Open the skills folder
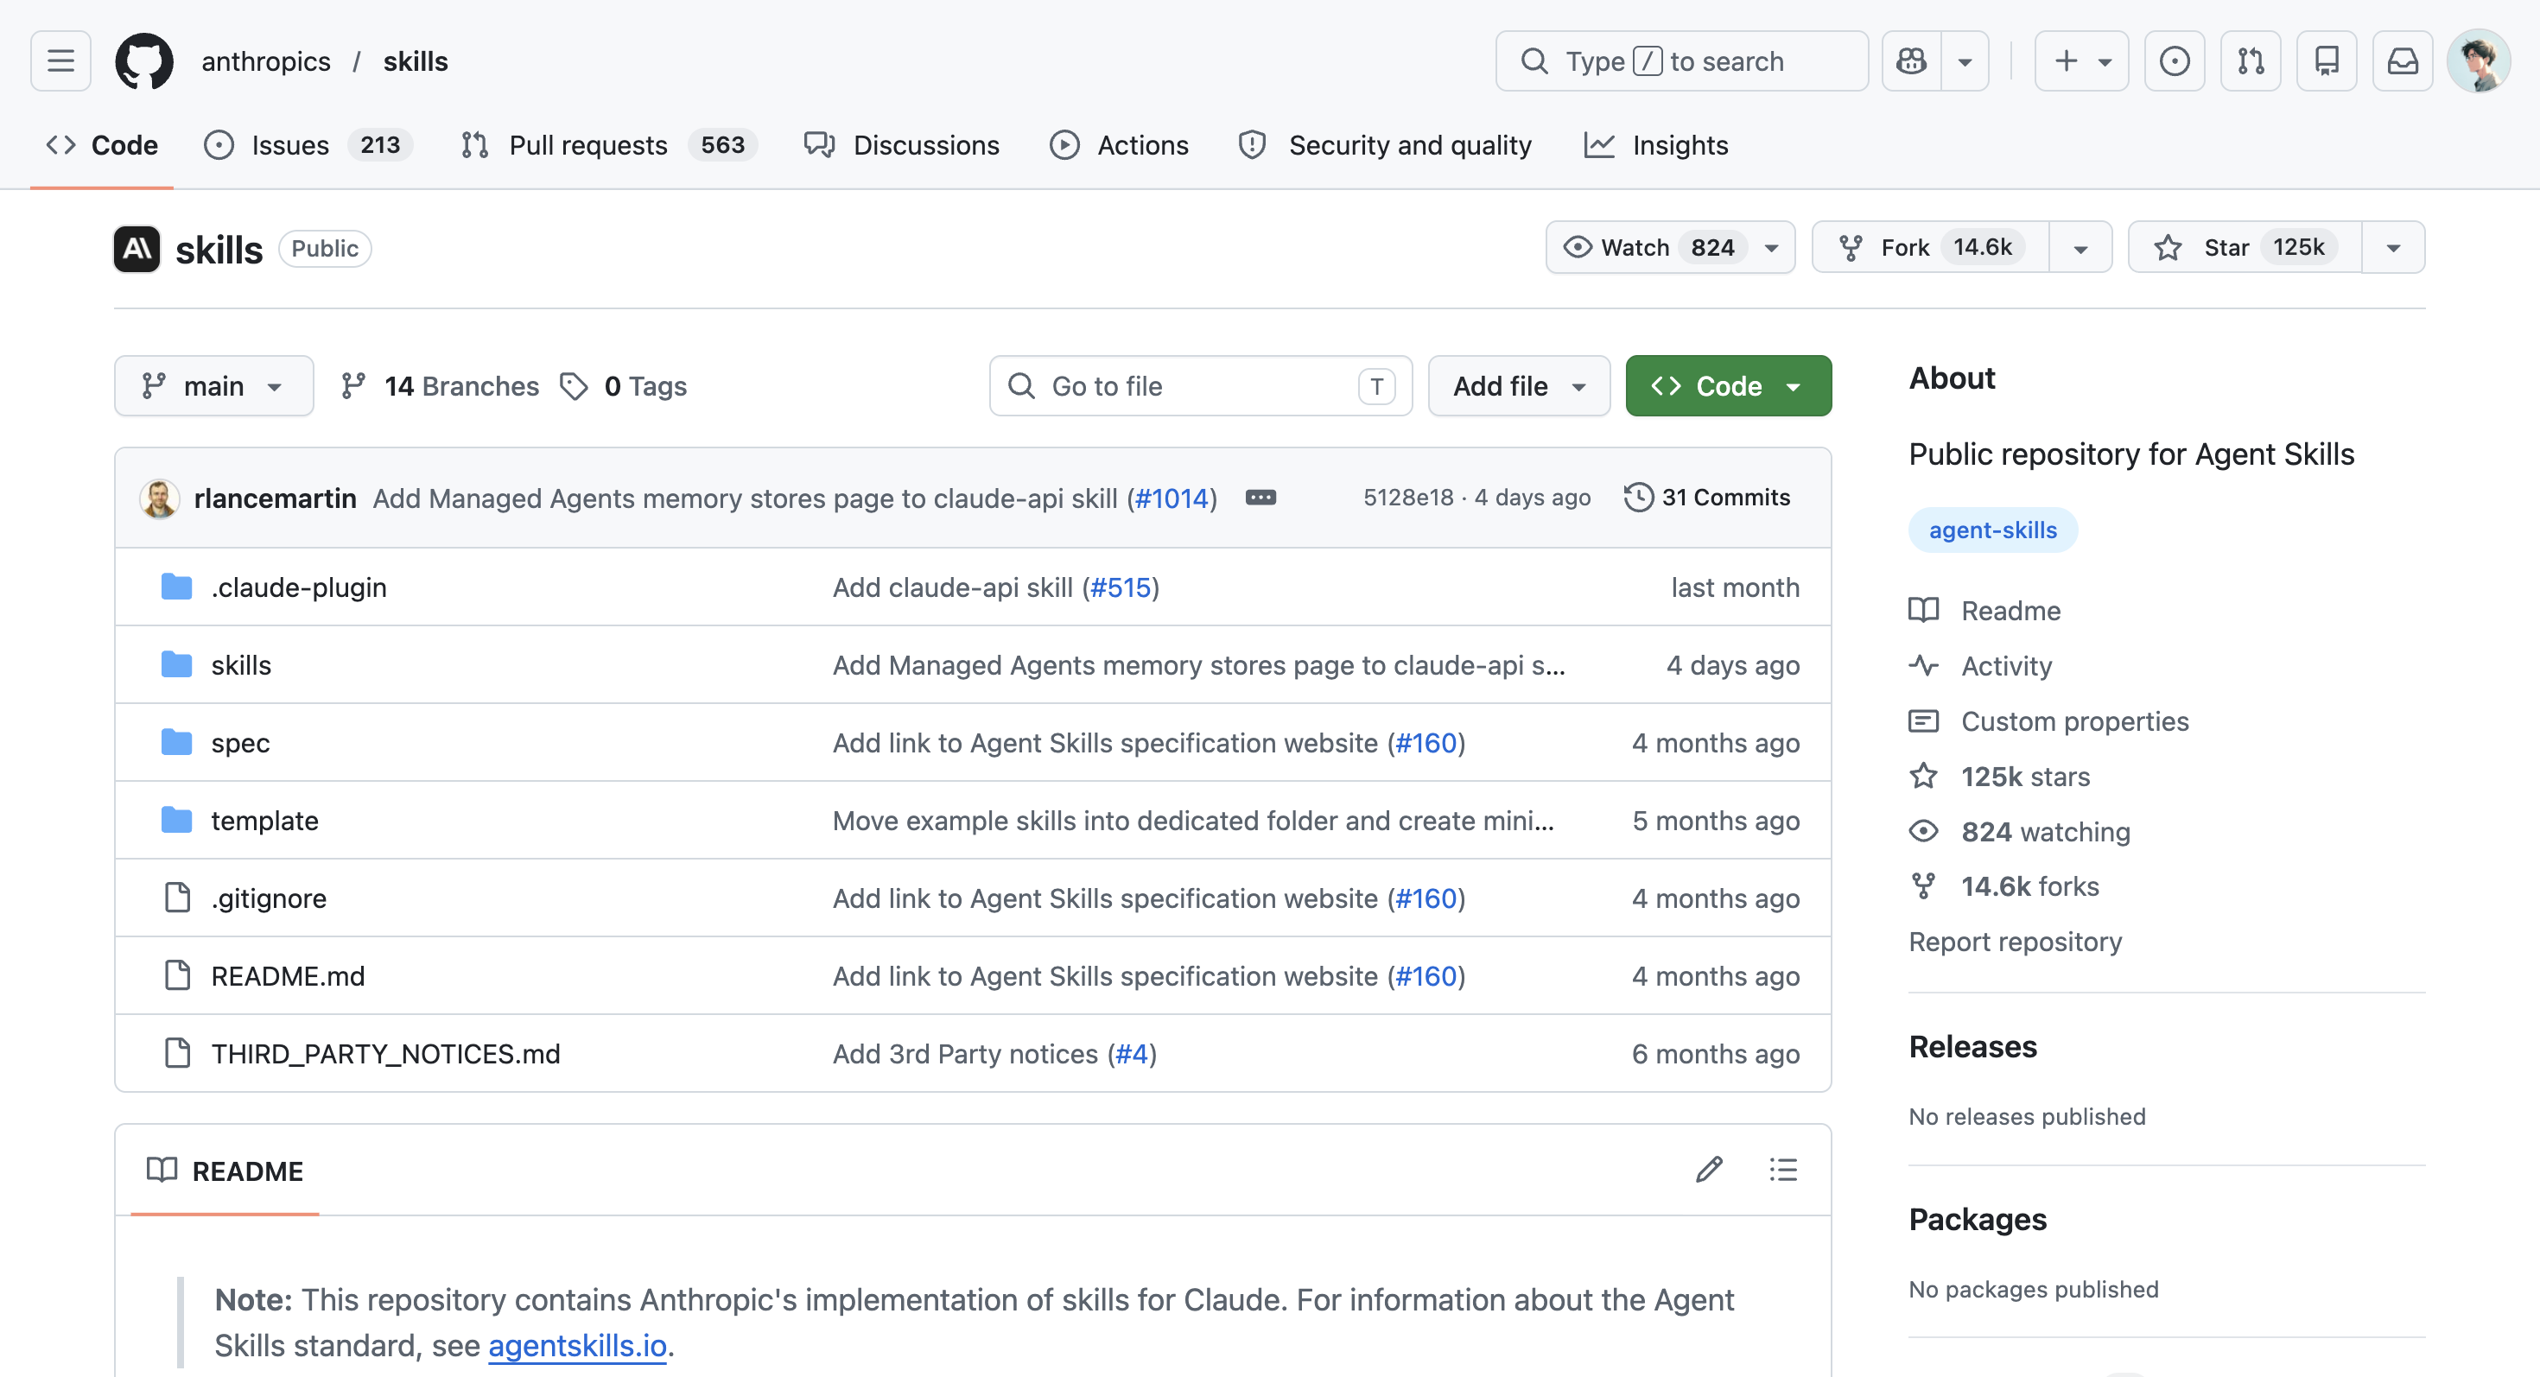The image size is (2540, 1377). 240,664
